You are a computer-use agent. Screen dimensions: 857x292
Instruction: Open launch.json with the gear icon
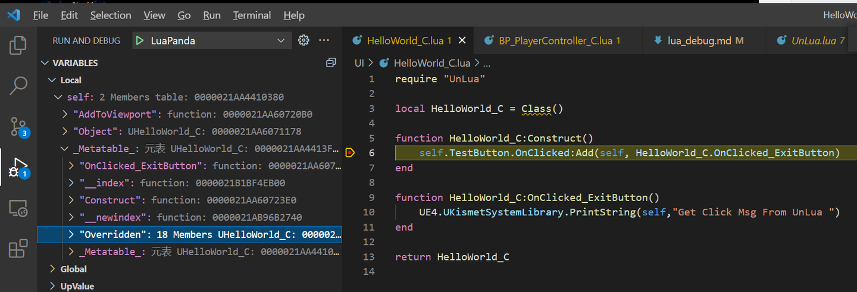(304, 40)
